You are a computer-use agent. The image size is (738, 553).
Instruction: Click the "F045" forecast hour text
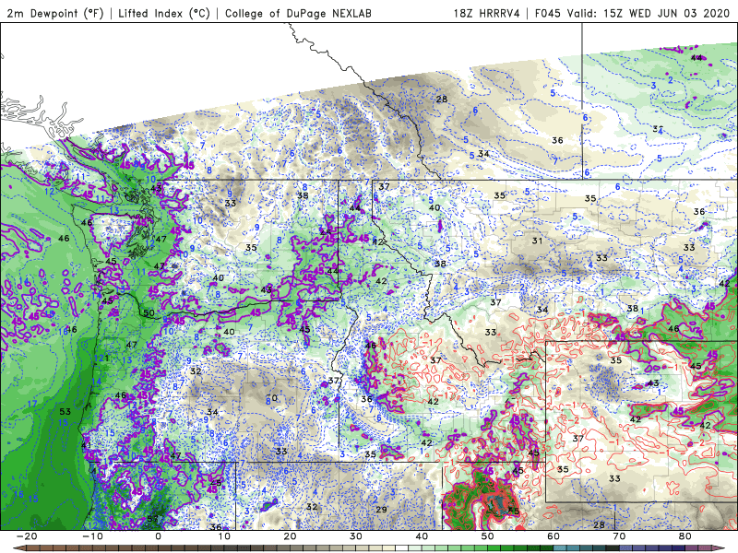click(548, 13)
